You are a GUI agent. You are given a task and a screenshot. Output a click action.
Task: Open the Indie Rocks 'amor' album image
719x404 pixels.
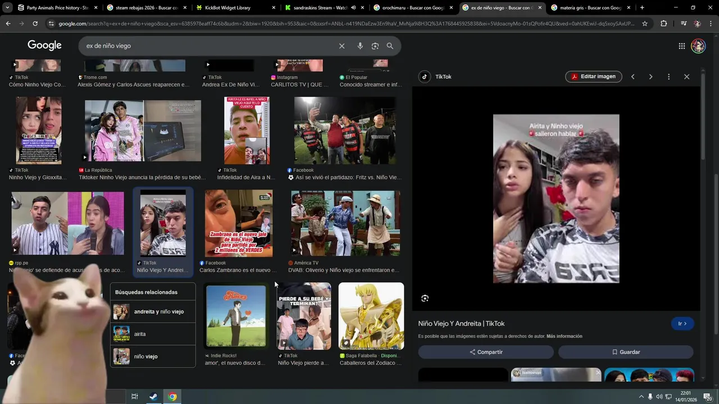click(x=236, y=316)
